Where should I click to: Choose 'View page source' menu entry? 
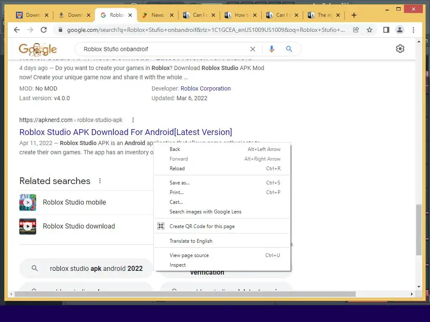[222, 255]
